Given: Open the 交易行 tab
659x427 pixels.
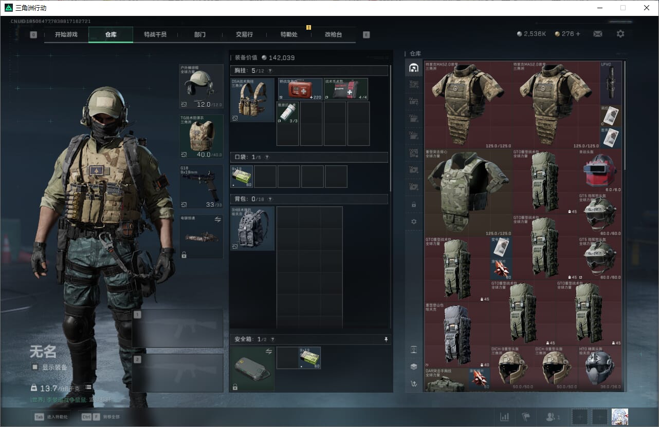Looking at the screenshot, I should tap(244, 34).
